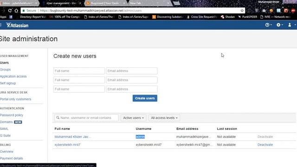Open Application access in sidebar

(x=13, y=76)
